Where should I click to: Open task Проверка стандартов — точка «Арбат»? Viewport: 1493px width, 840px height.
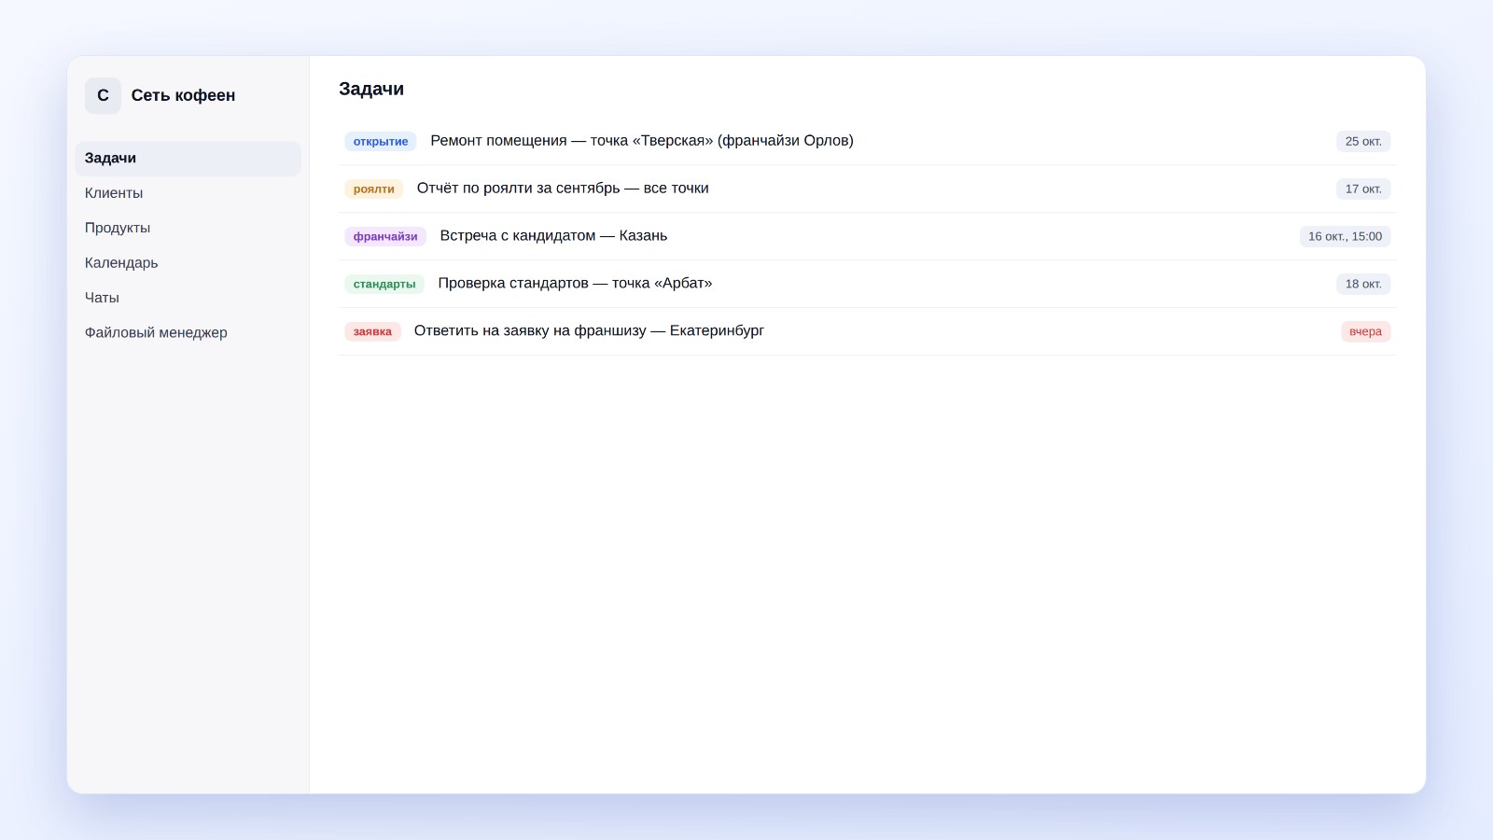867,284
